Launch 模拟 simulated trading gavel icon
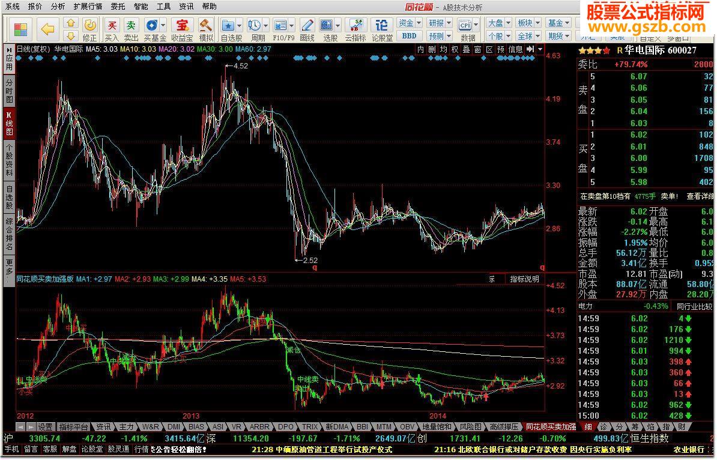Viewport: 717px width, 460px height. click(206, 29)
